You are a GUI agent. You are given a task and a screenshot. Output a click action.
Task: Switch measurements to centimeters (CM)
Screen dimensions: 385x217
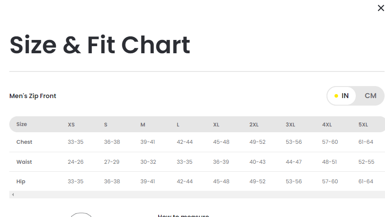click(370, 96)
